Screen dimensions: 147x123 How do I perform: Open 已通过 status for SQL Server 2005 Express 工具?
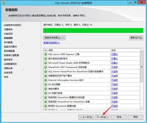click(x=114, y=54)
